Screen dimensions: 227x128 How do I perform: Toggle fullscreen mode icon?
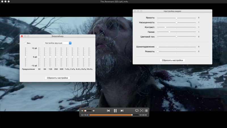[141, 111]
